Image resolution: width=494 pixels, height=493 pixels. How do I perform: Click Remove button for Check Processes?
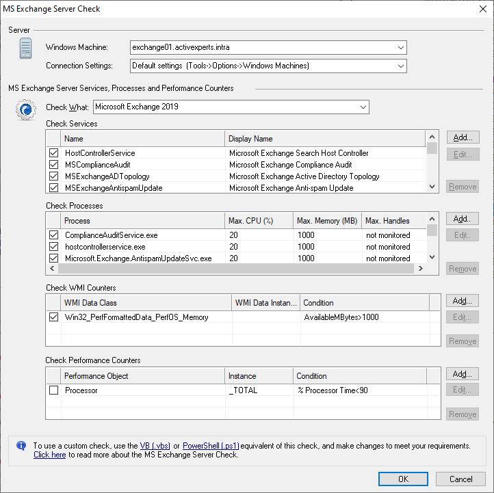462,269
